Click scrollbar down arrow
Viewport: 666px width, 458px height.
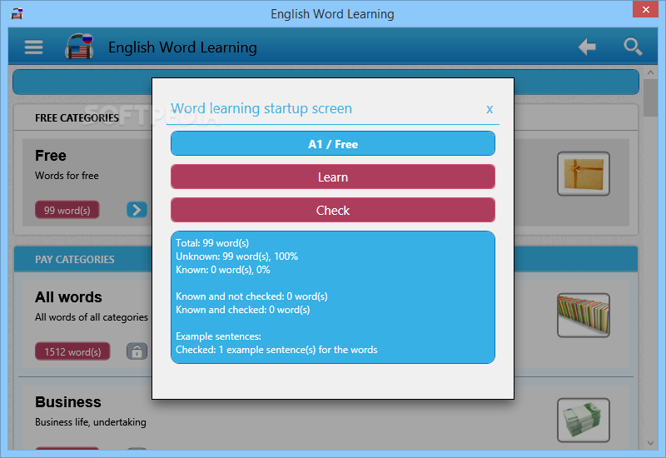(650, 443)
